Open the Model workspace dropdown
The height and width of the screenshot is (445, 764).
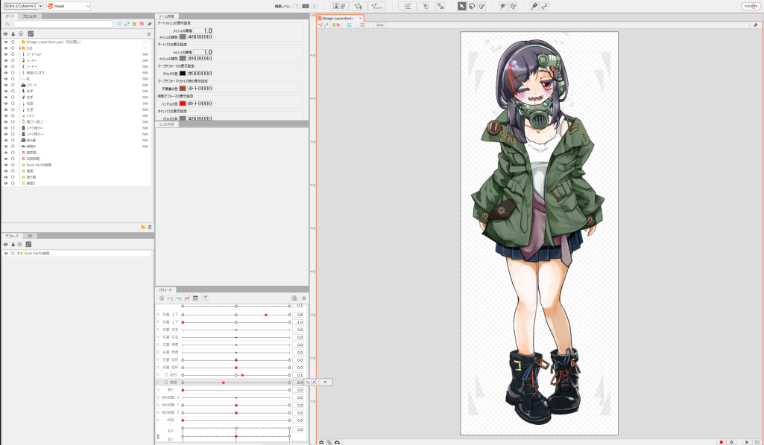[69, 6]
